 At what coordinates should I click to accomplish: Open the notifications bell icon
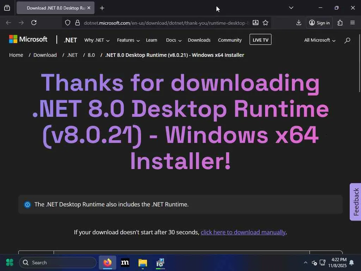coord(351,263)
